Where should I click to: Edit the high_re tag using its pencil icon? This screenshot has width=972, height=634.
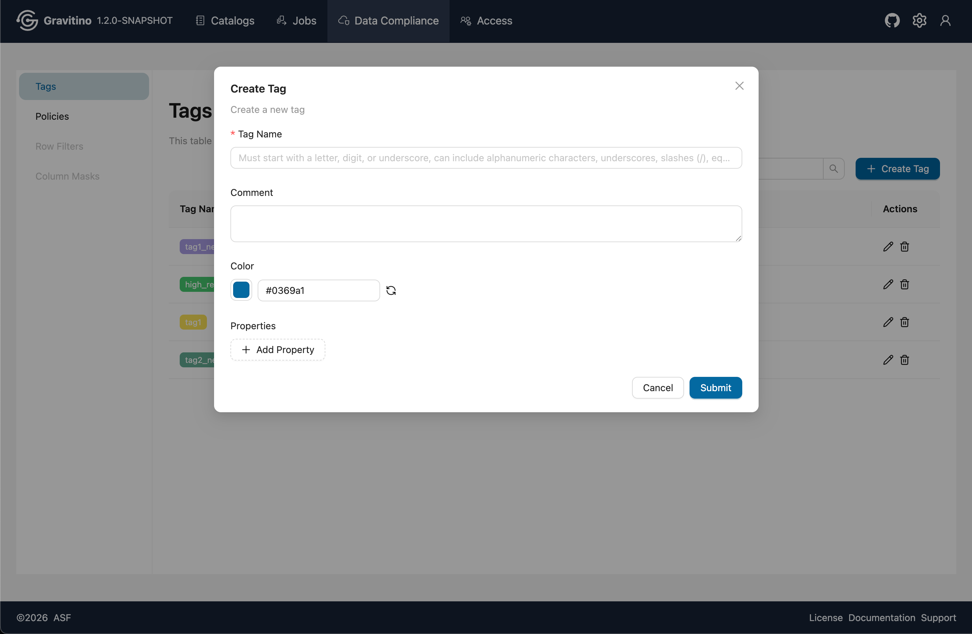[888, 284]
